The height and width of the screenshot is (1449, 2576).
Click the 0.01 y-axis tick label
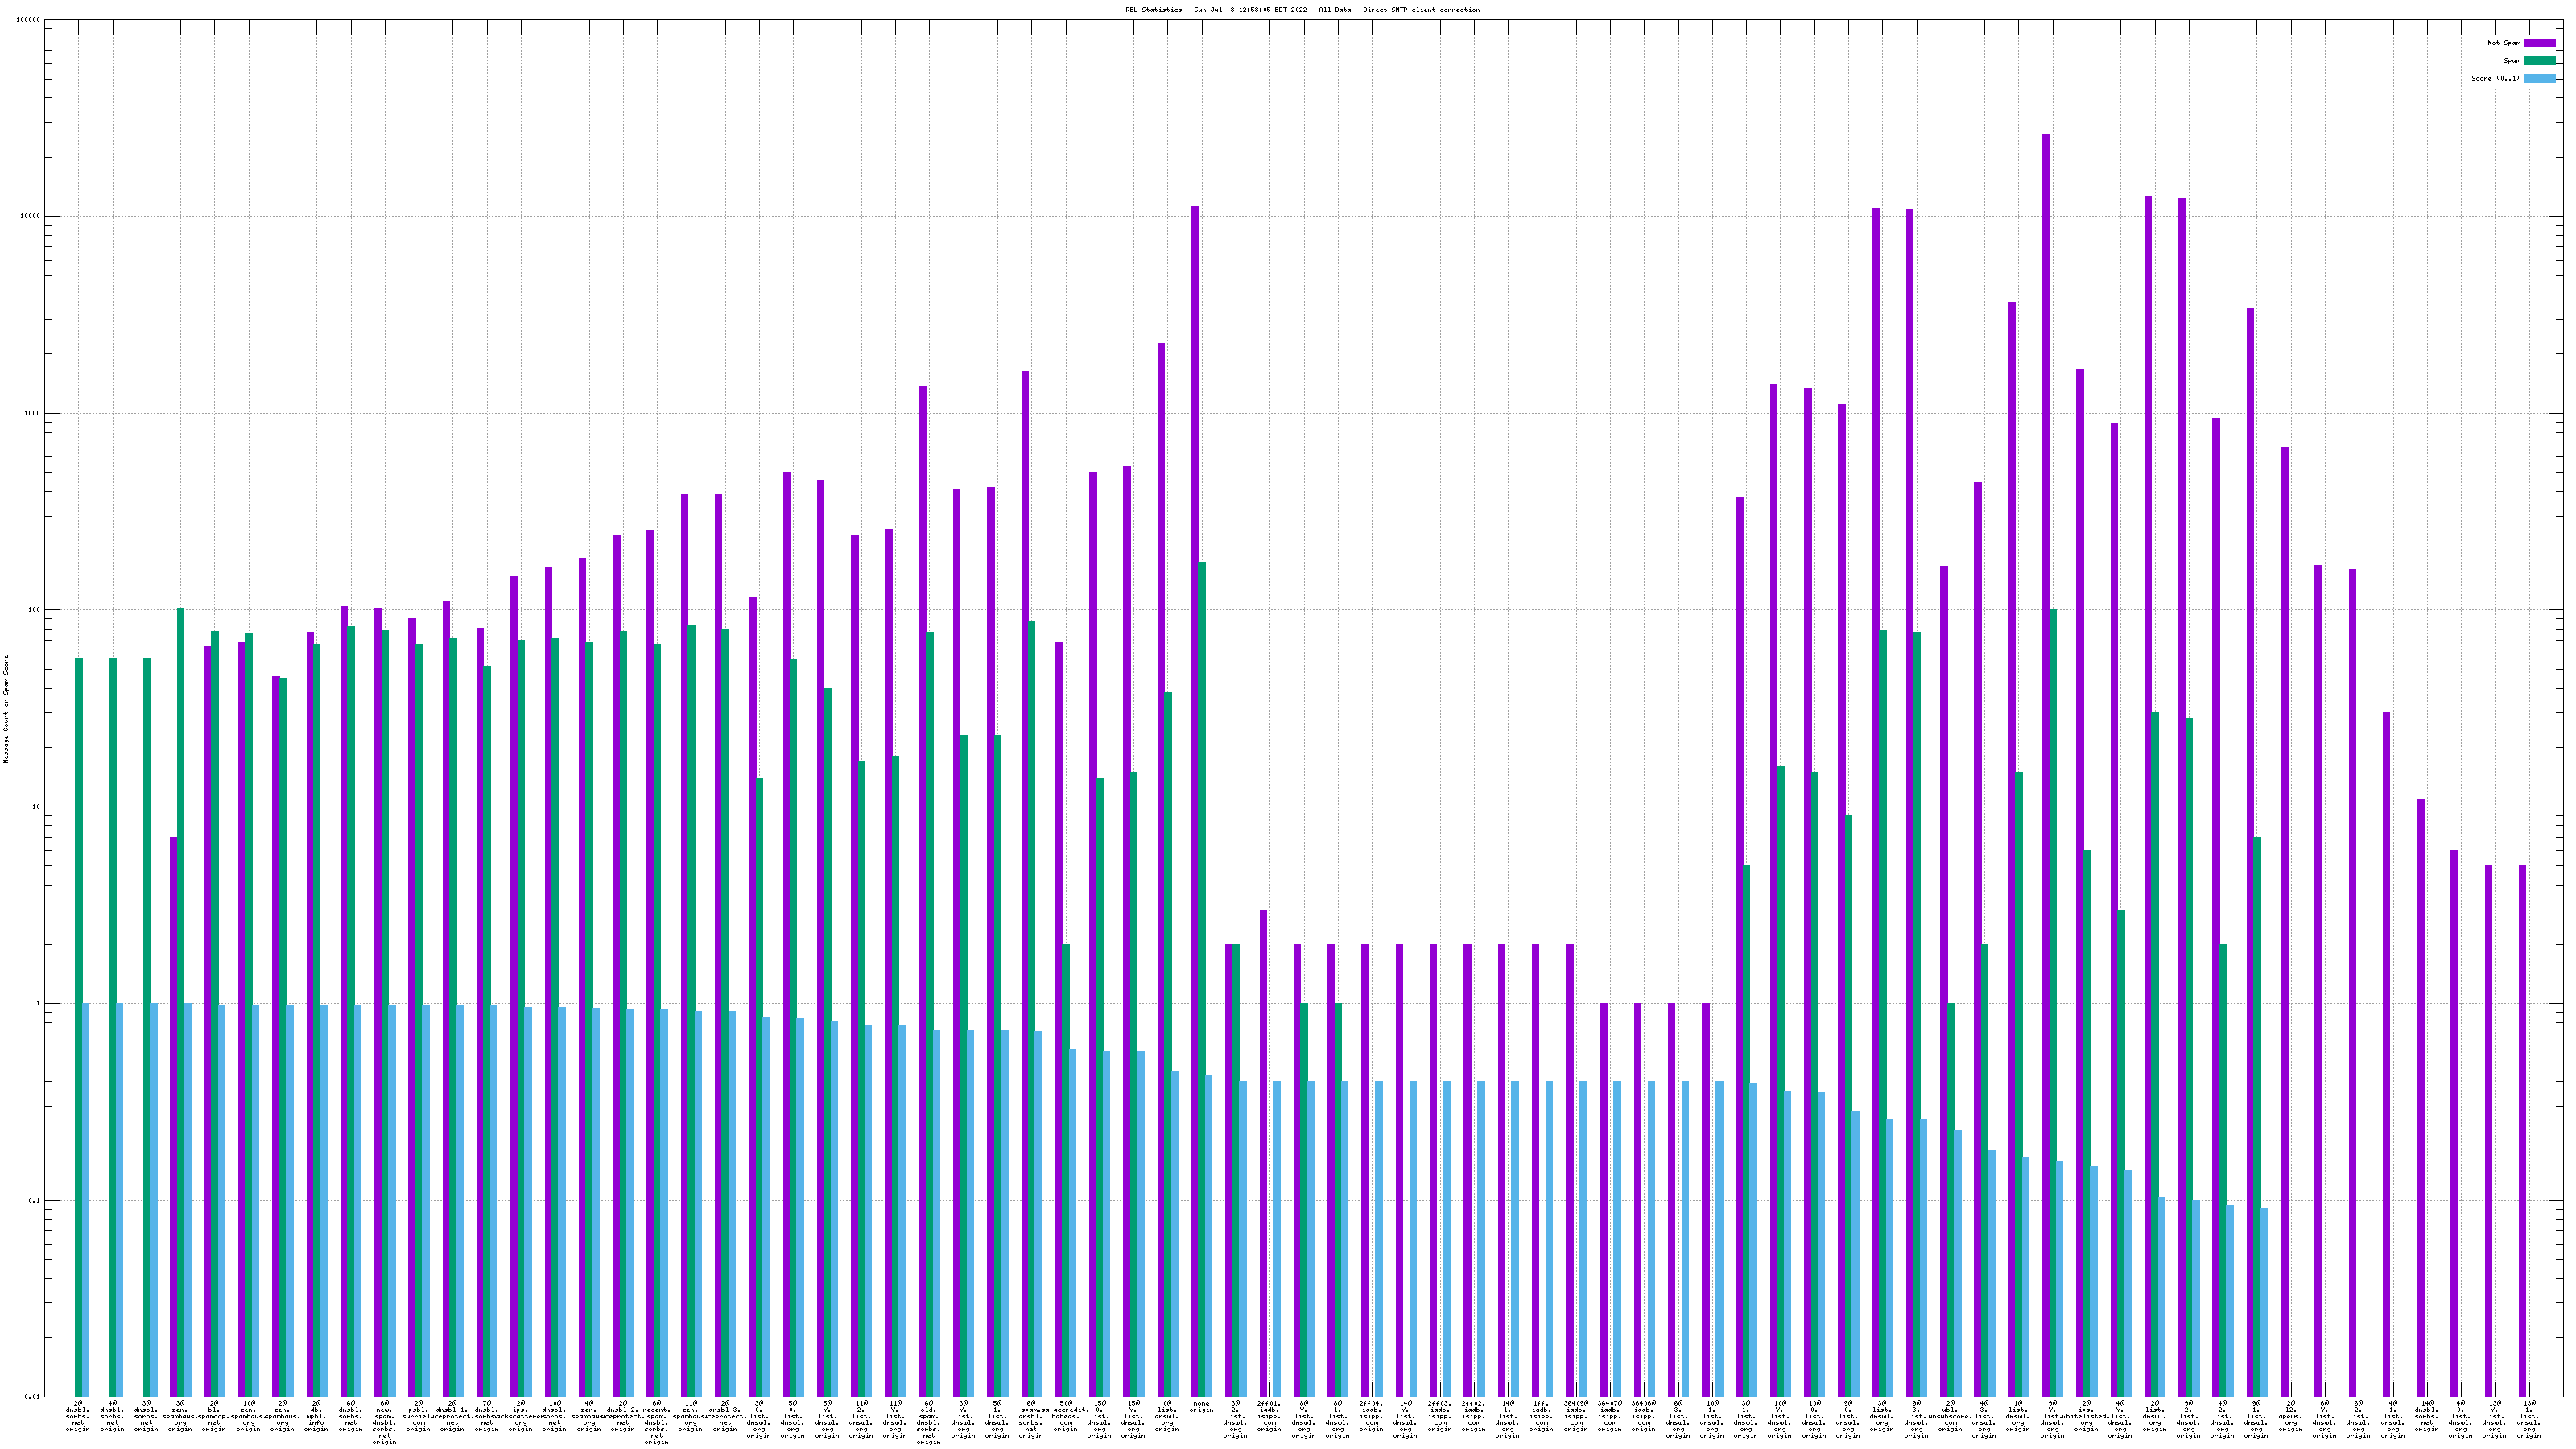pyautogui.click(x=34, y=1397)
